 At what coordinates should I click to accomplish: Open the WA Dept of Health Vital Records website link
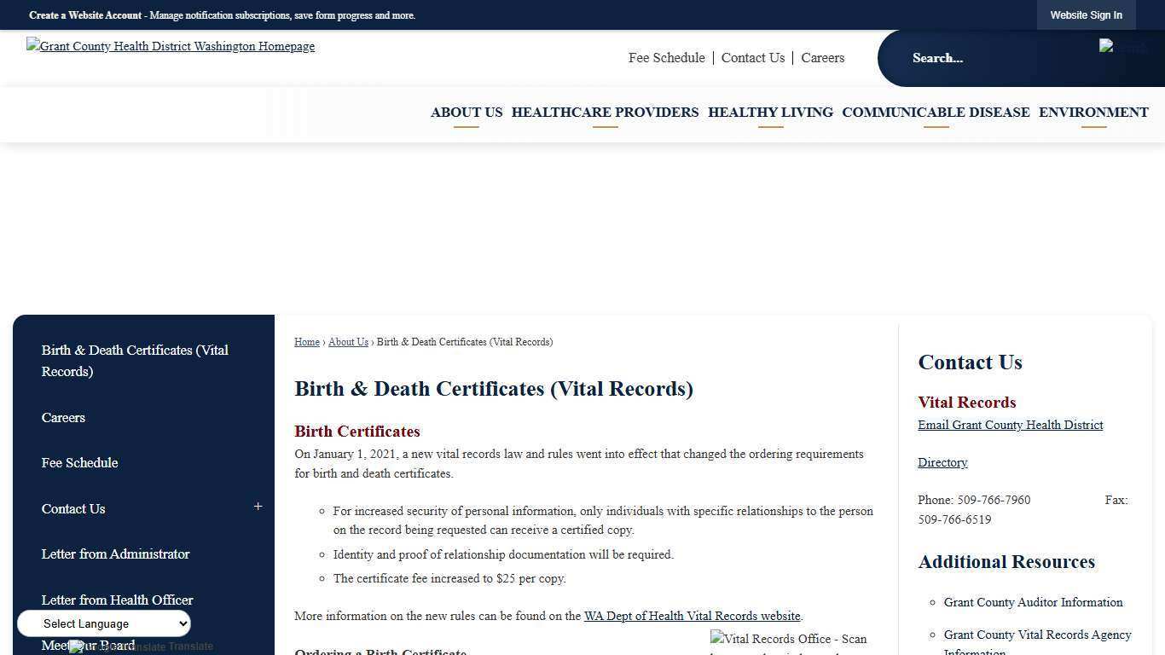[x=691, y=616]
